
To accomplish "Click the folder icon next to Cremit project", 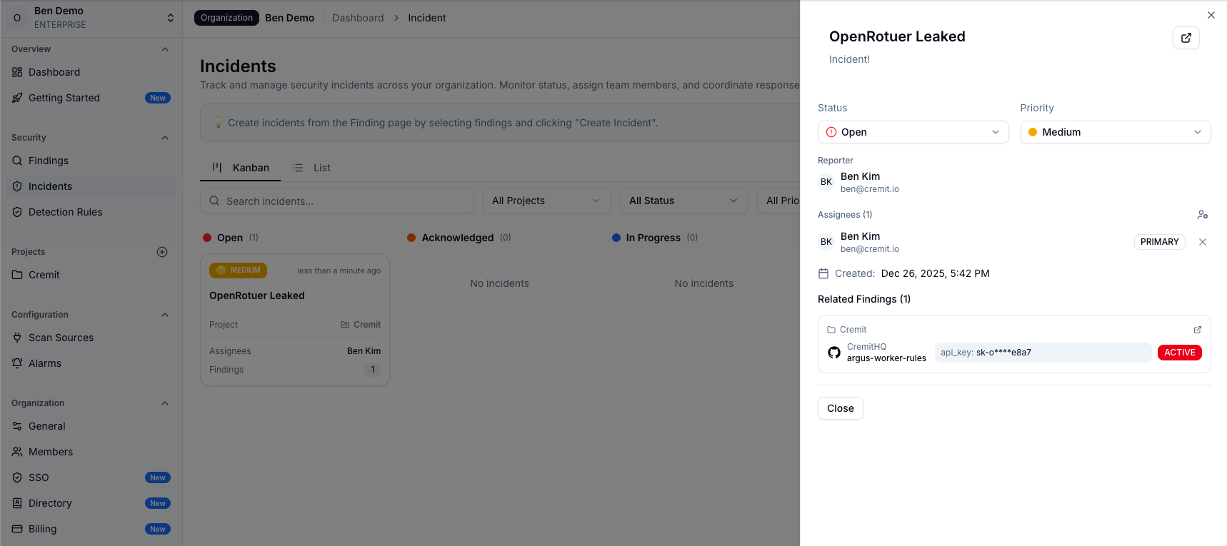I will point(17,275).
